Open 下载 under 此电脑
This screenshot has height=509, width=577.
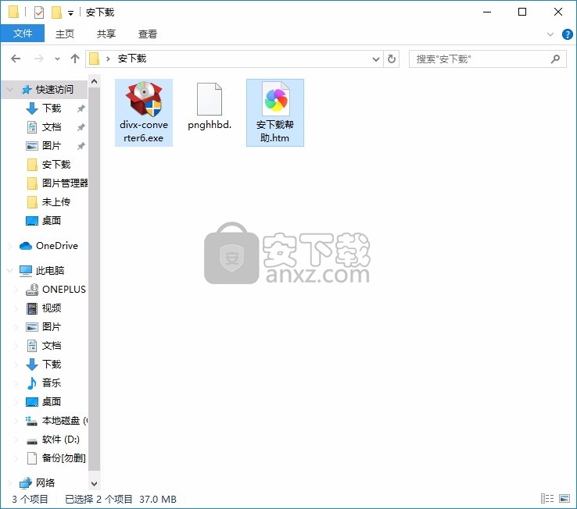[x=51, y=364]
